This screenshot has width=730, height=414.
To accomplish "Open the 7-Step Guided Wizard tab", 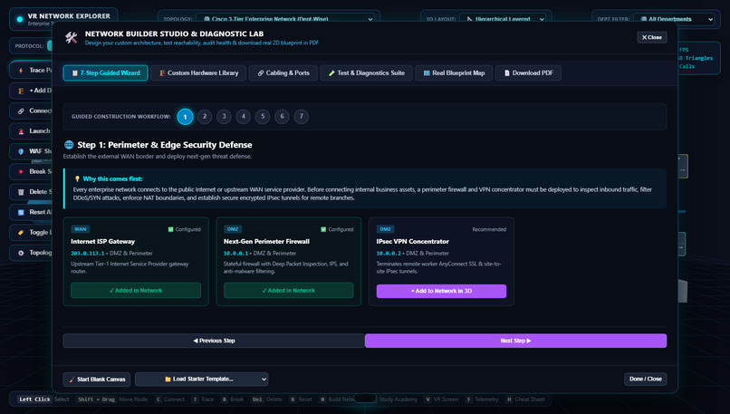I will click(x=106, y=73).
